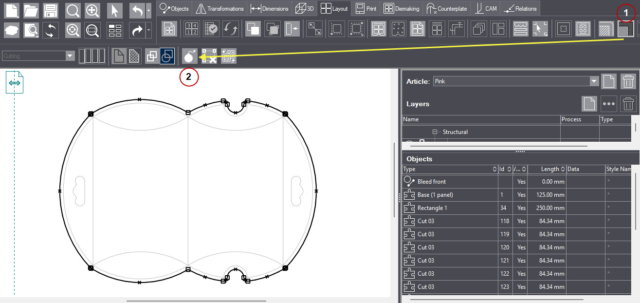This screenshot has width=640, height=303.
Task: Click the bomb (explode) icon
Action: (x=190, y=56)
